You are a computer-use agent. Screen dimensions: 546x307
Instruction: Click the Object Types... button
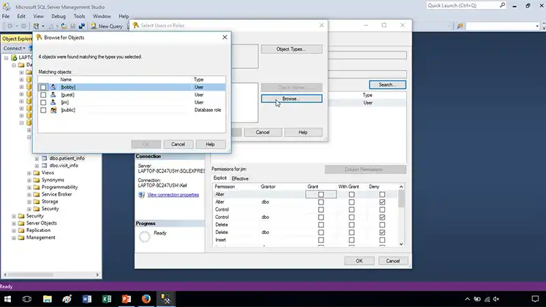[x=291, y=49]
